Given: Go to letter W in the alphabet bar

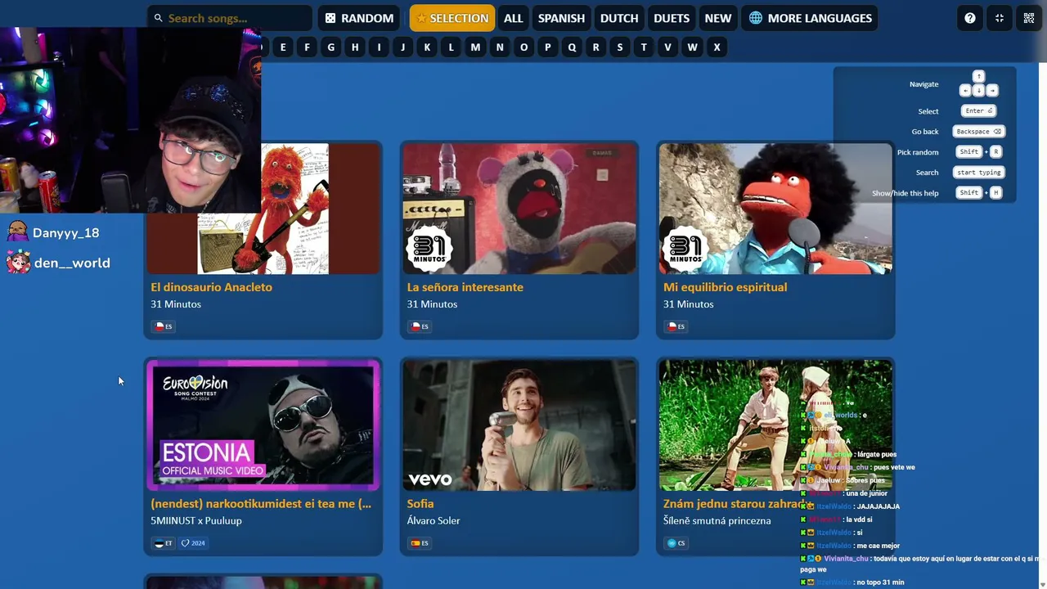Looking at the screenshot, I should tap(692, 47).
